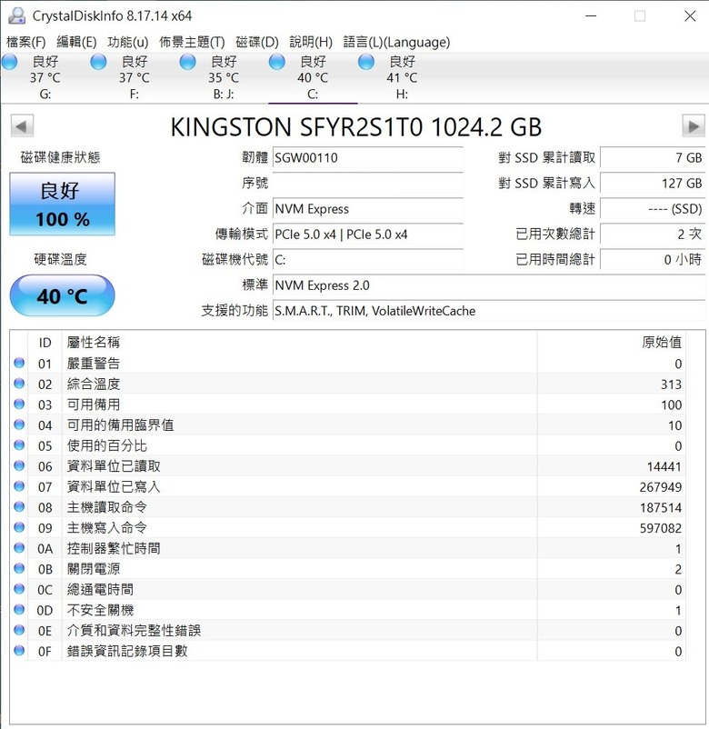This screenshot has width=709, height=729.
Task: Click status dot for attribute 06 資料單位已讀取
Action: click(x=19, y=465)
